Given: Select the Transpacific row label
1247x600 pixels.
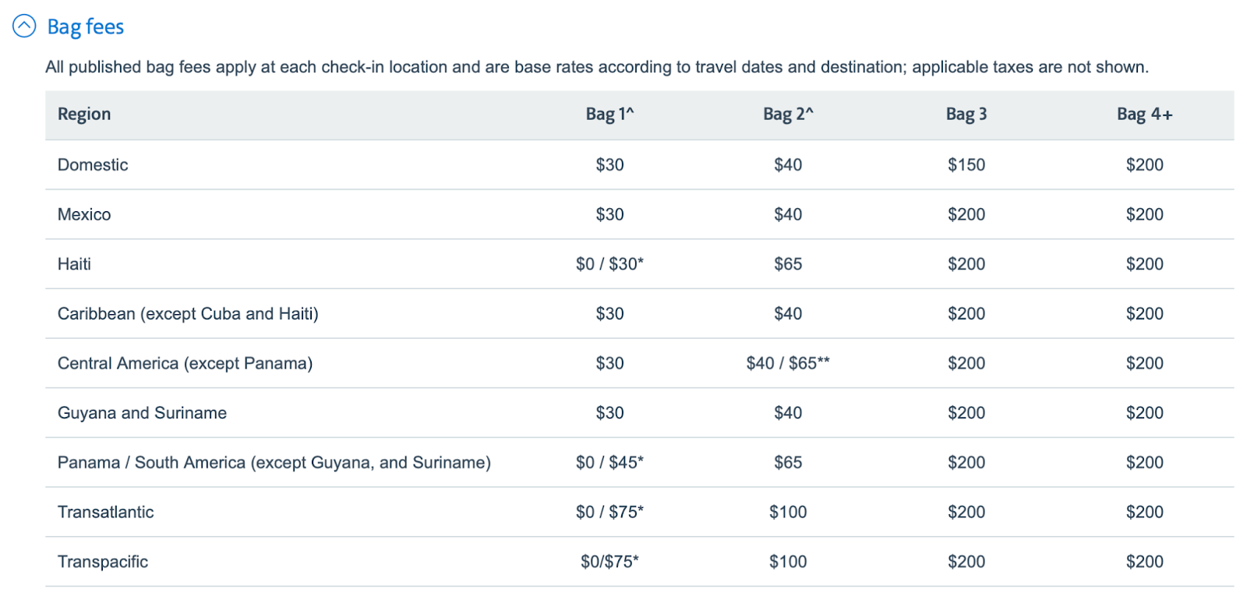Looking at the screenshot, I should [103, 562].
